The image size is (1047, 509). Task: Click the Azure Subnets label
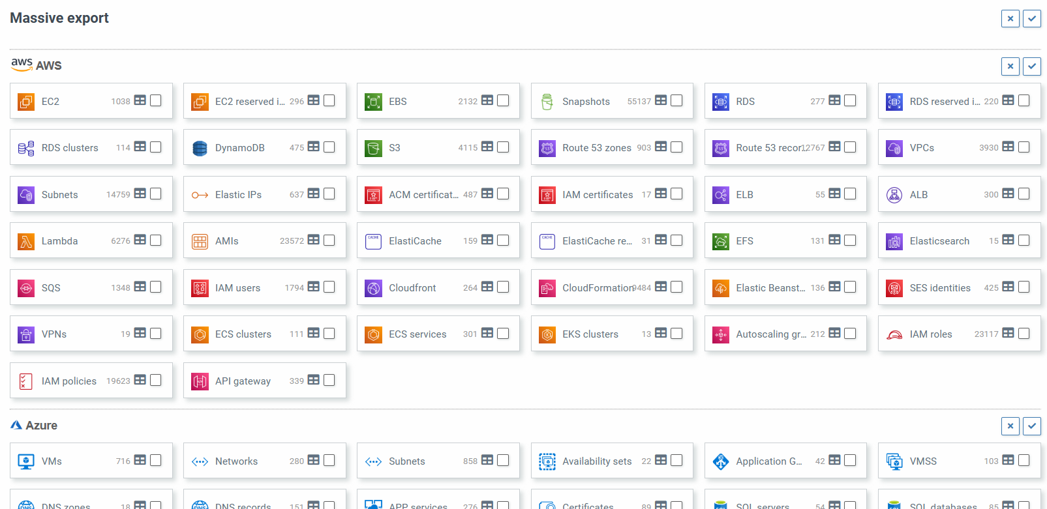[x=407, y=461]
